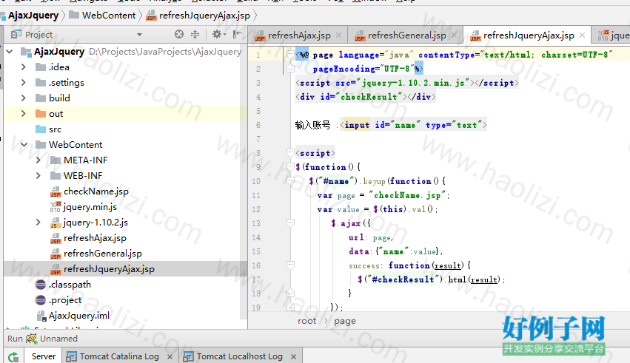Select the .classpath file
Screen dimensions: 630x363
pos(70,285)
